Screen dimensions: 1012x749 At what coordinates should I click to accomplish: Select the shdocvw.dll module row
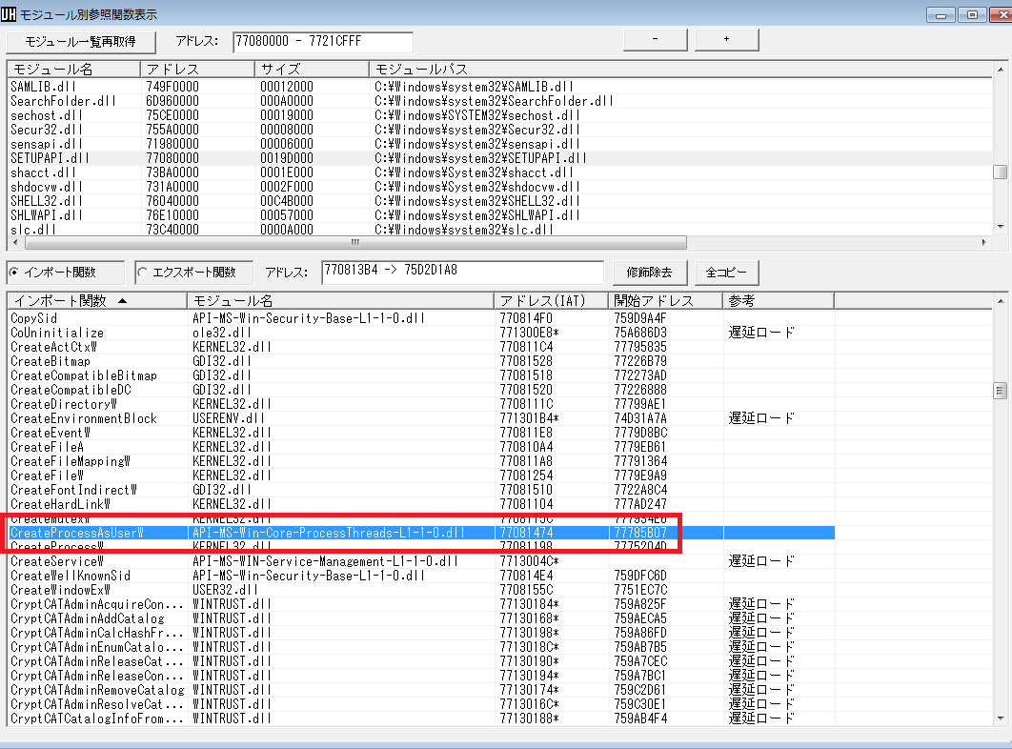(500, 187)
